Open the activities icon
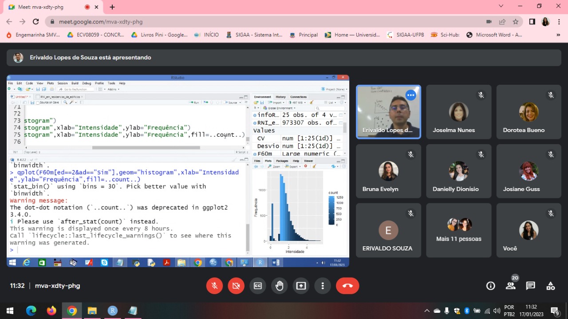 (550, 286)
